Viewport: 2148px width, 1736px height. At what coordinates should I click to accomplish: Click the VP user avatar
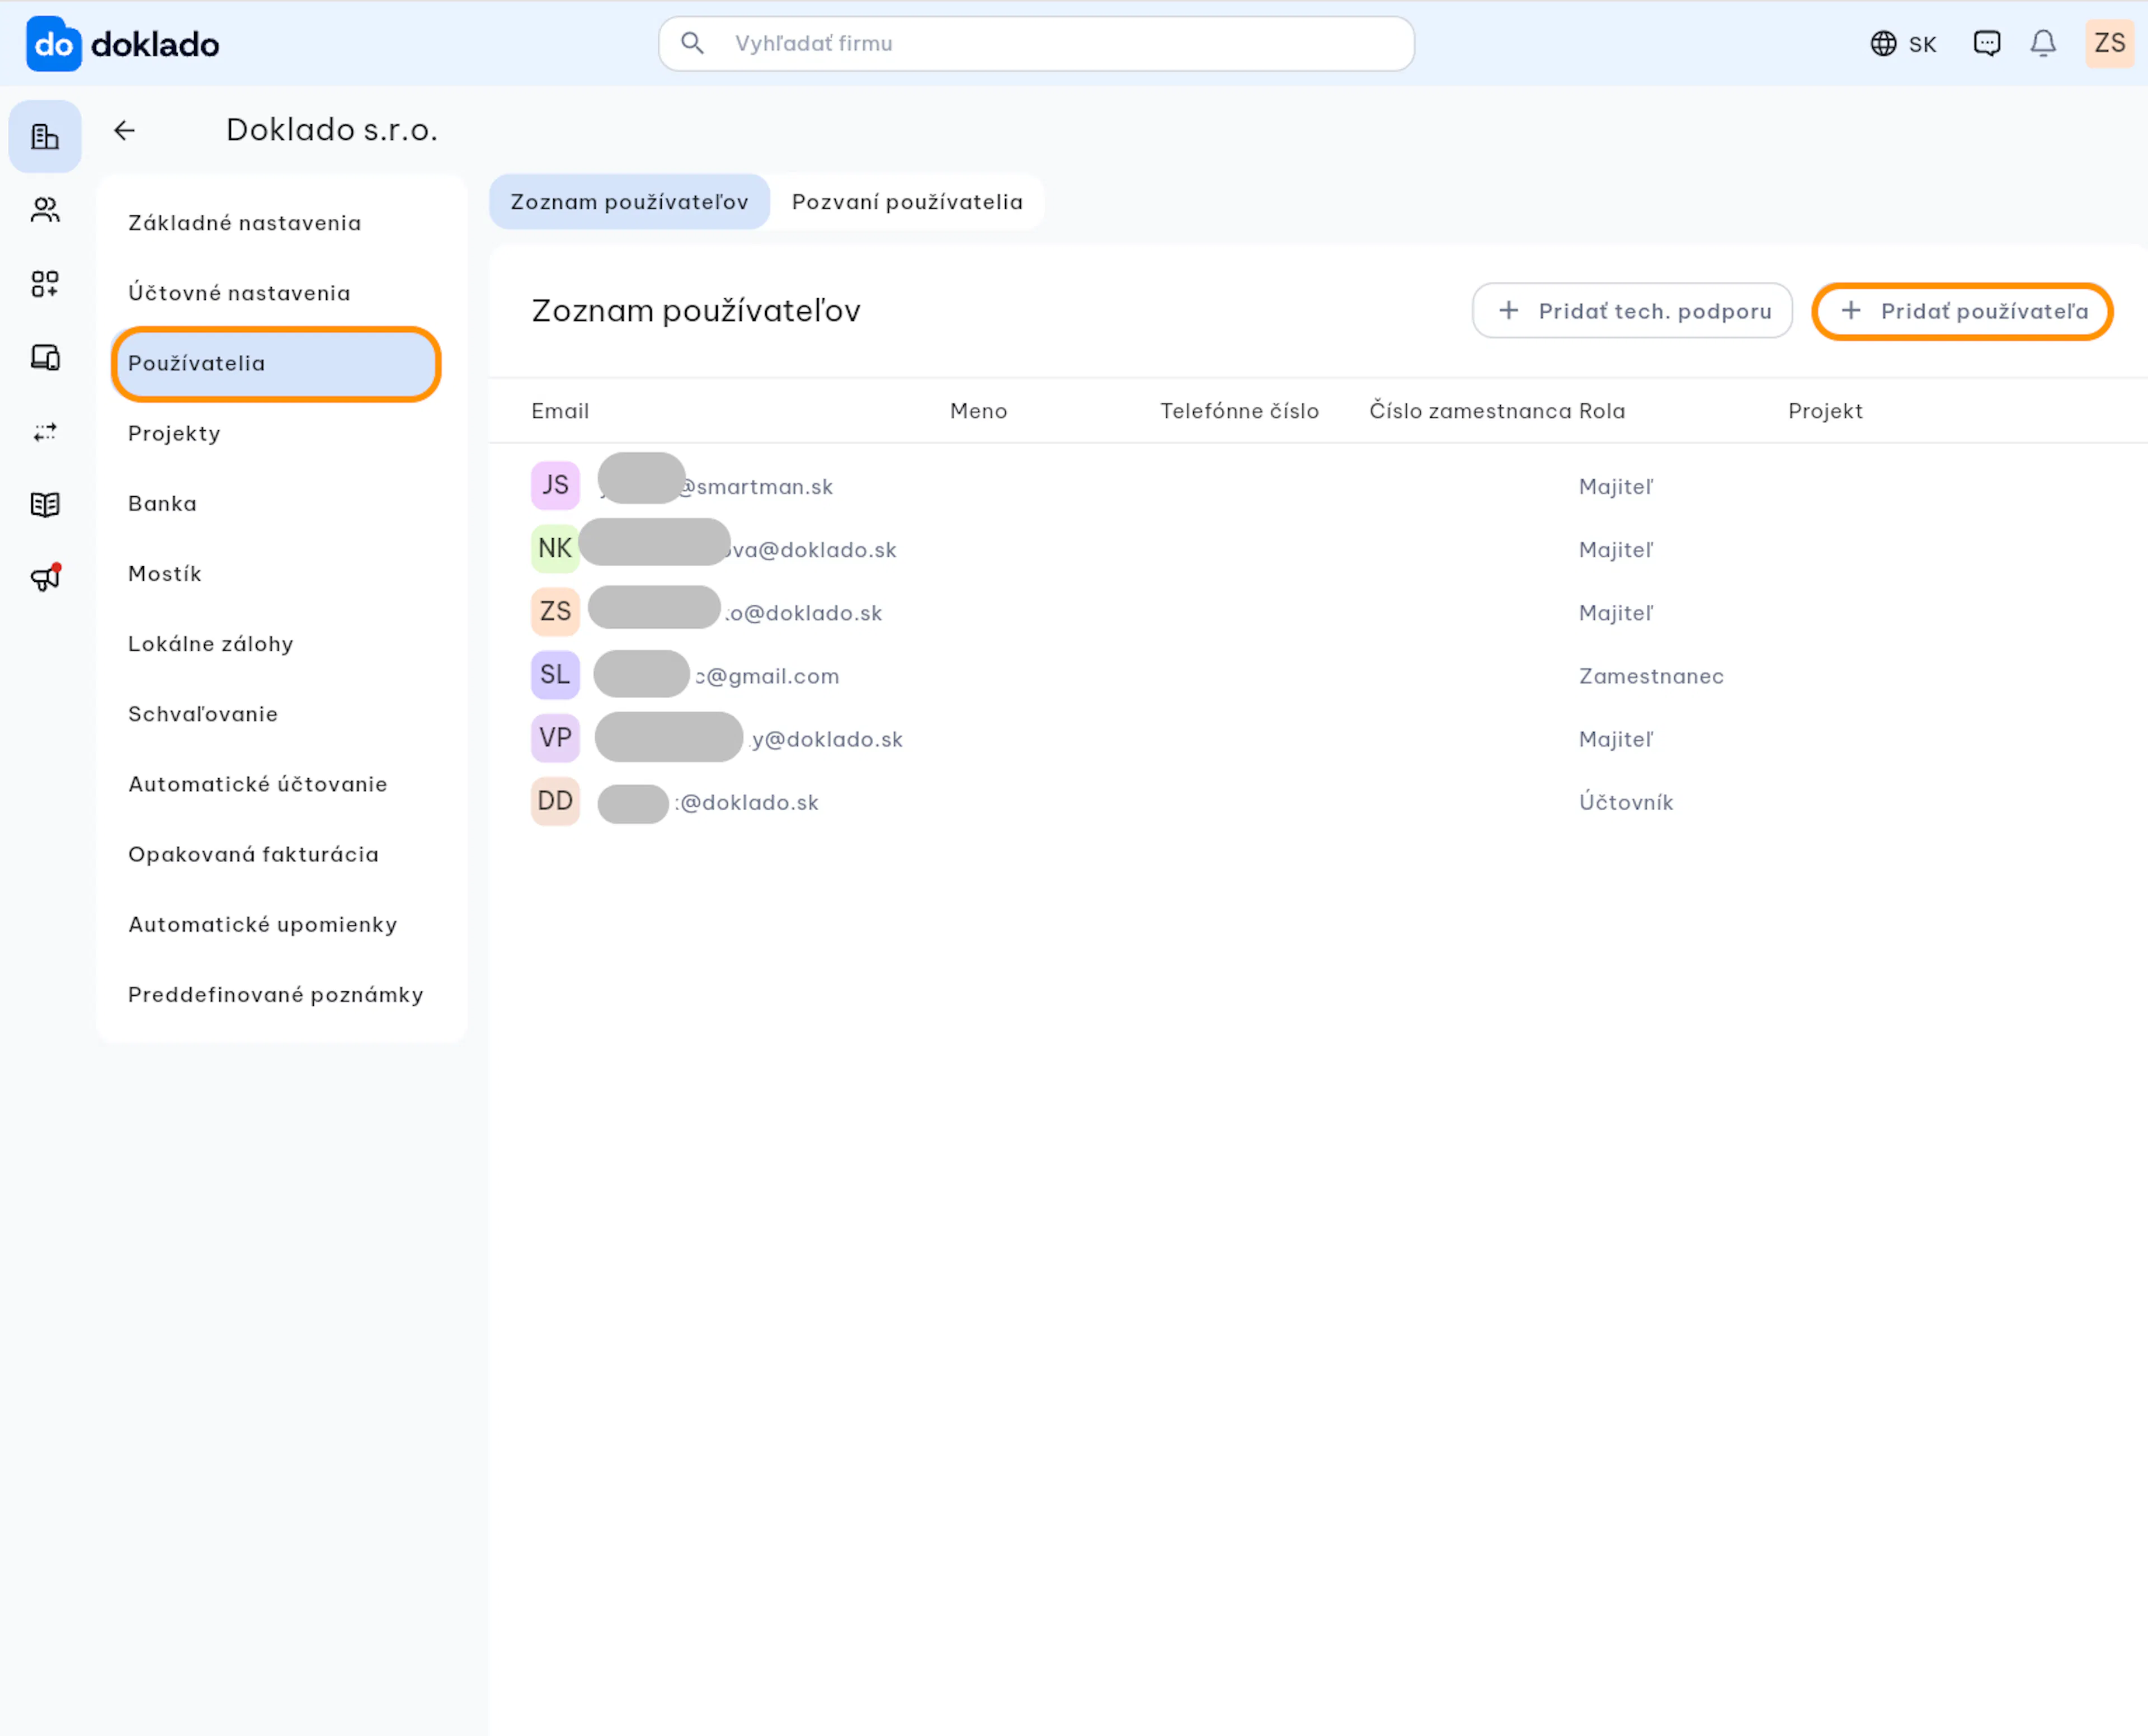coord(555,738)
